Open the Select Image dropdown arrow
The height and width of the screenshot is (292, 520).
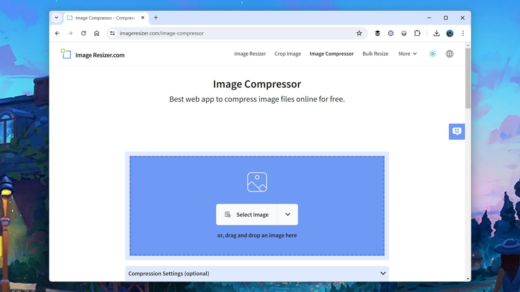tap(287, 214)
